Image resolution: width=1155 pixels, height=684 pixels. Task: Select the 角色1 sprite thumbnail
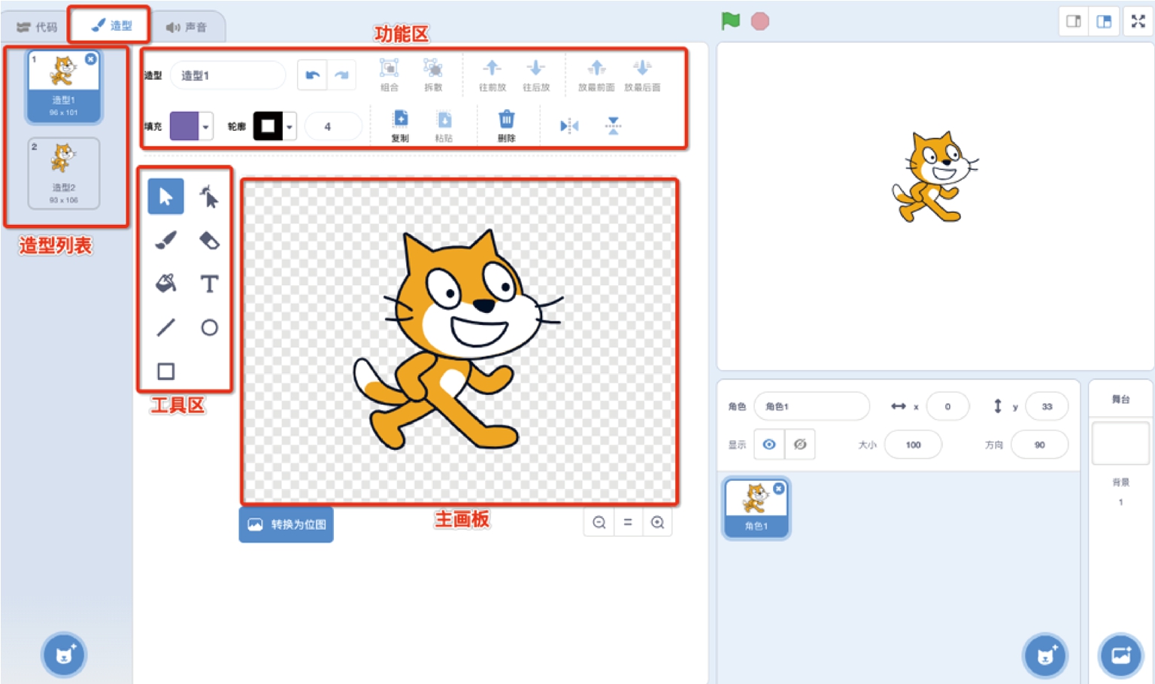756,508
